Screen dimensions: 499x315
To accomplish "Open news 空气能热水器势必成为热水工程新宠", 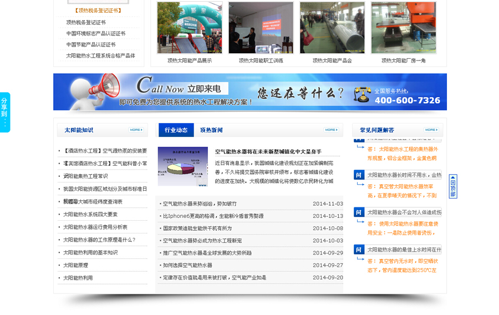I will coord(202,241).
